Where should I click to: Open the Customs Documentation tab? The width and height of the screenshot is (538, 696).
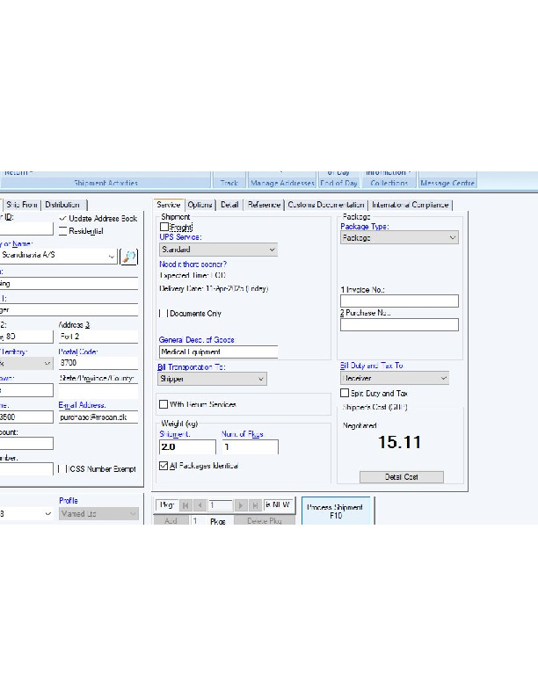pyautogui.click(x=326, y=205)
